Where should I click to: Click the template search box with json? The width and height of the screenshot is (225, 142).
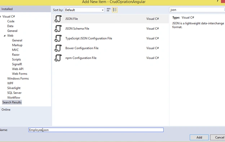click(x=197, y=10)
